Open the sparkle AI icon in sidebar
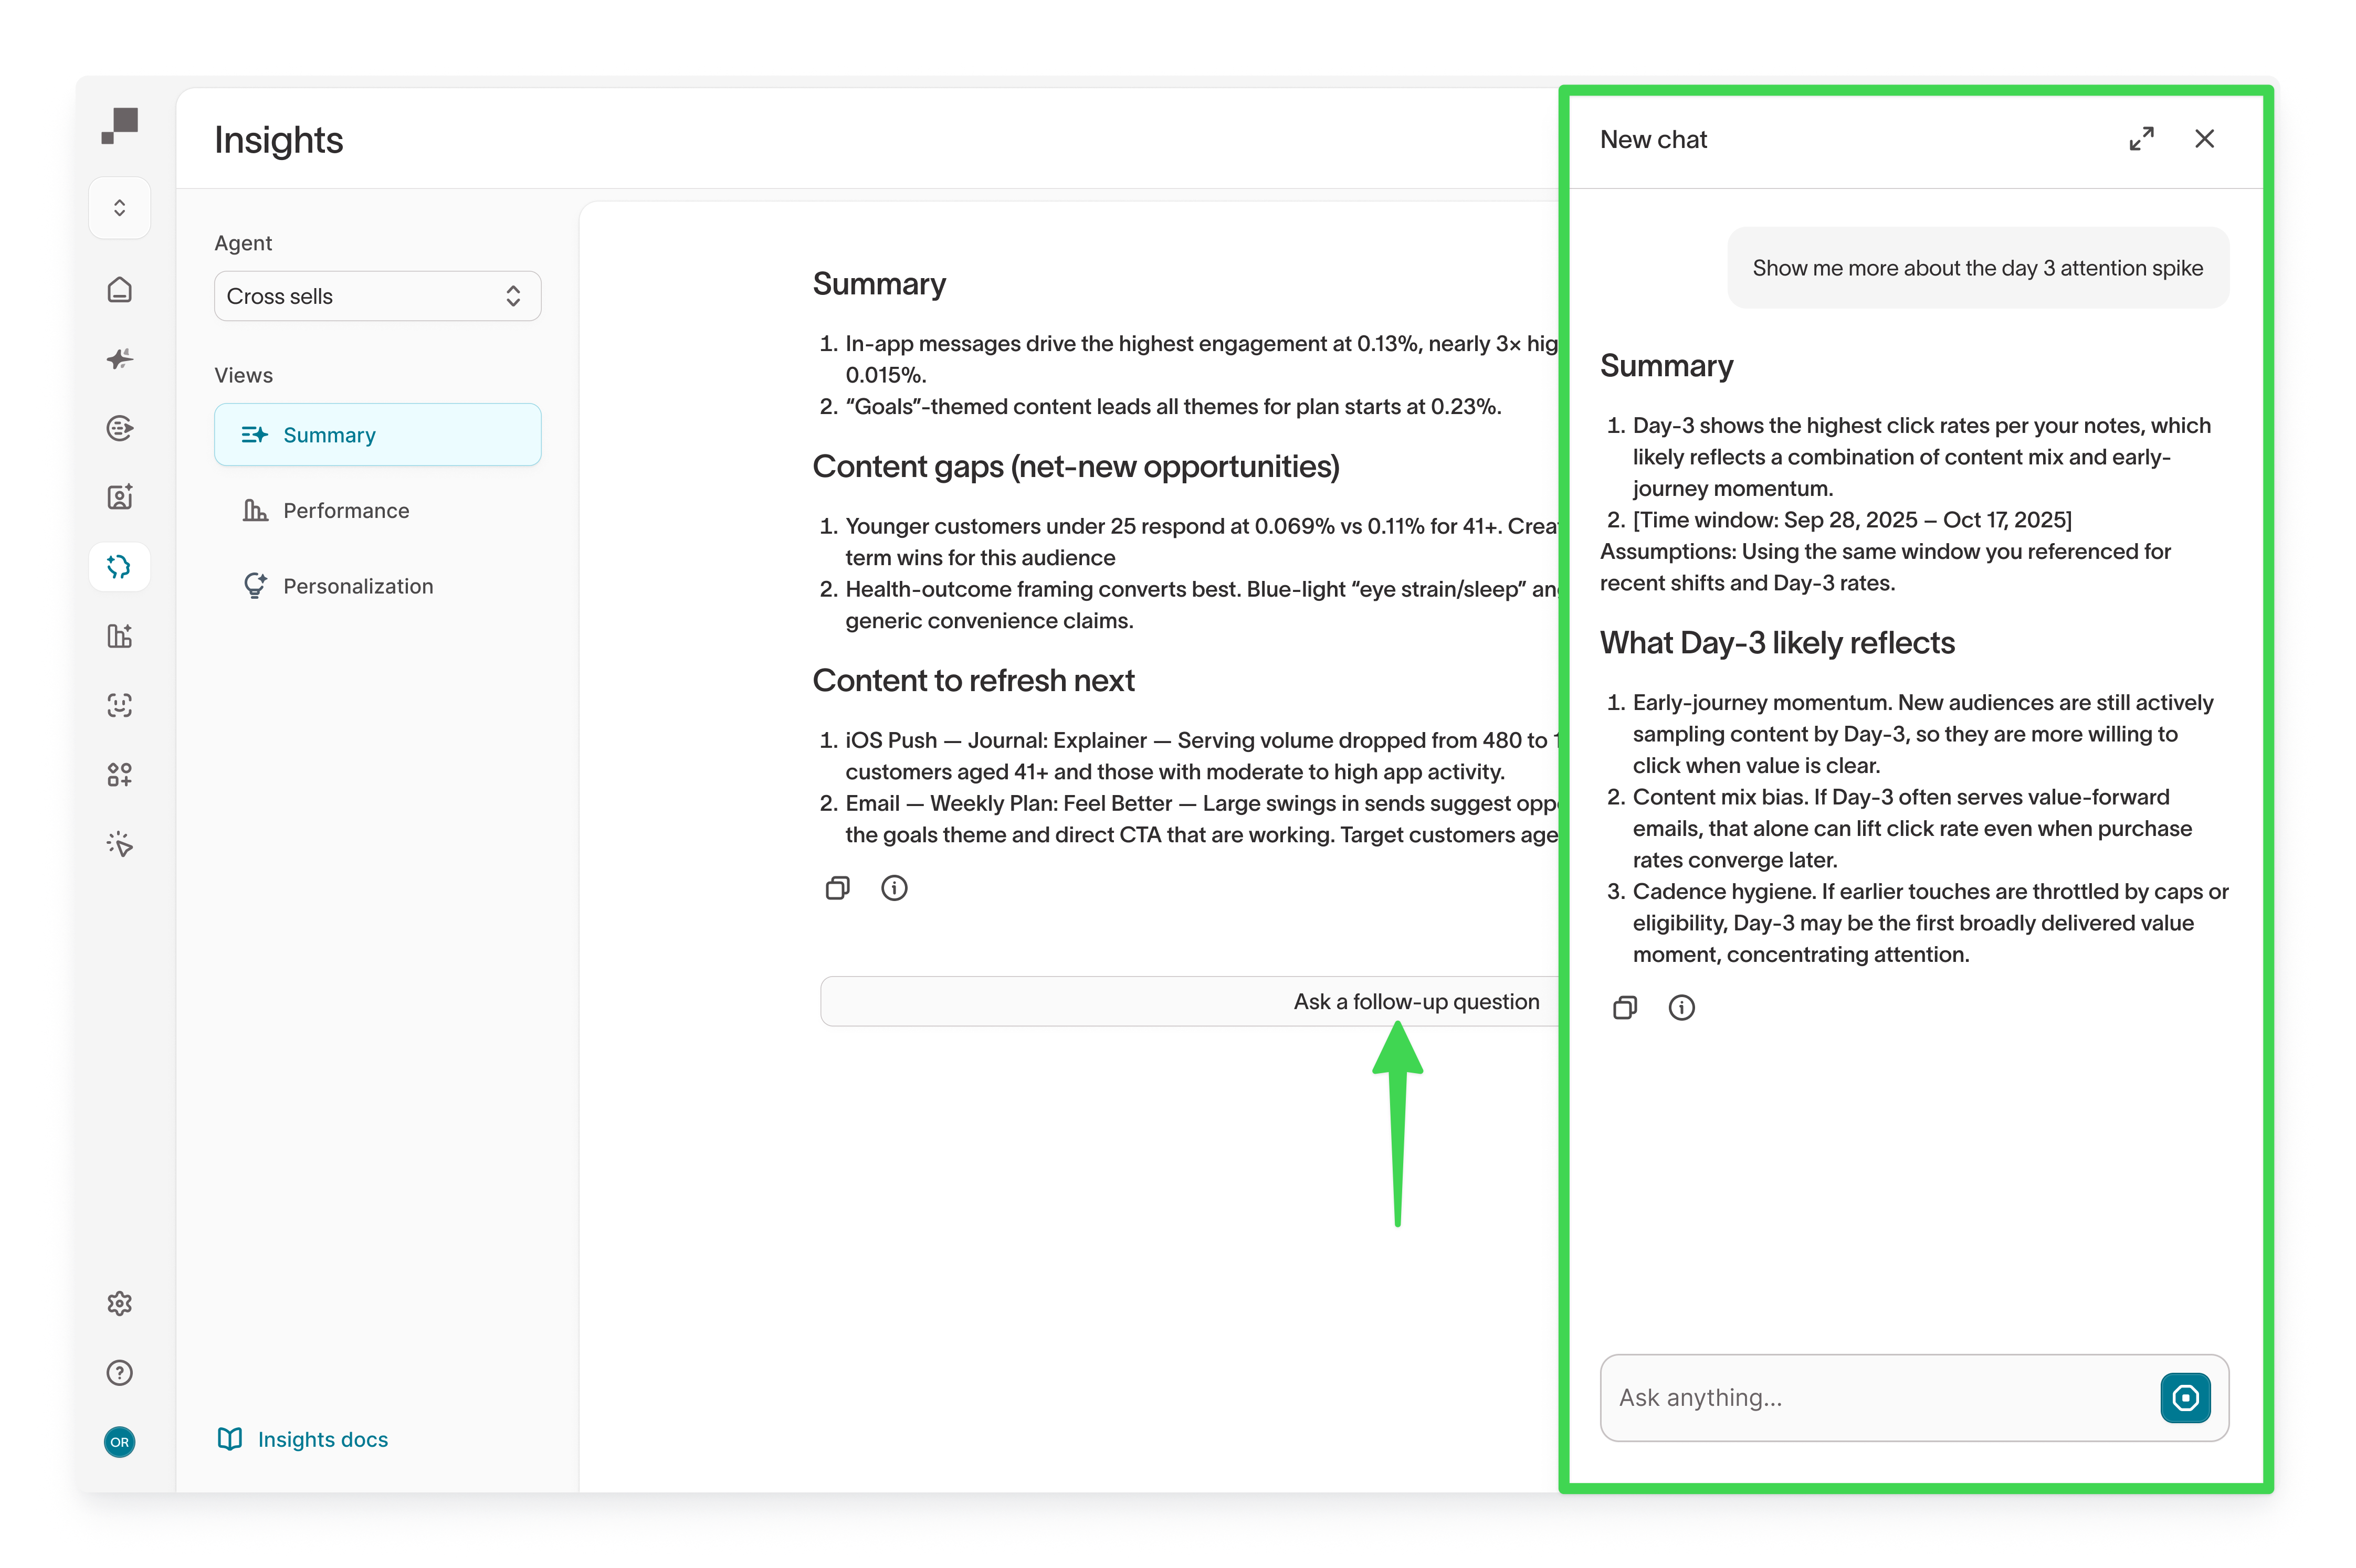 click(x=119, y=359)
